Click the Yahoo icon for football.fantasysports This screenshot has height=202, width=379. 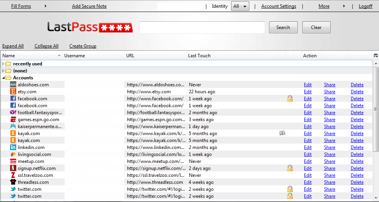tap(13, 112)
